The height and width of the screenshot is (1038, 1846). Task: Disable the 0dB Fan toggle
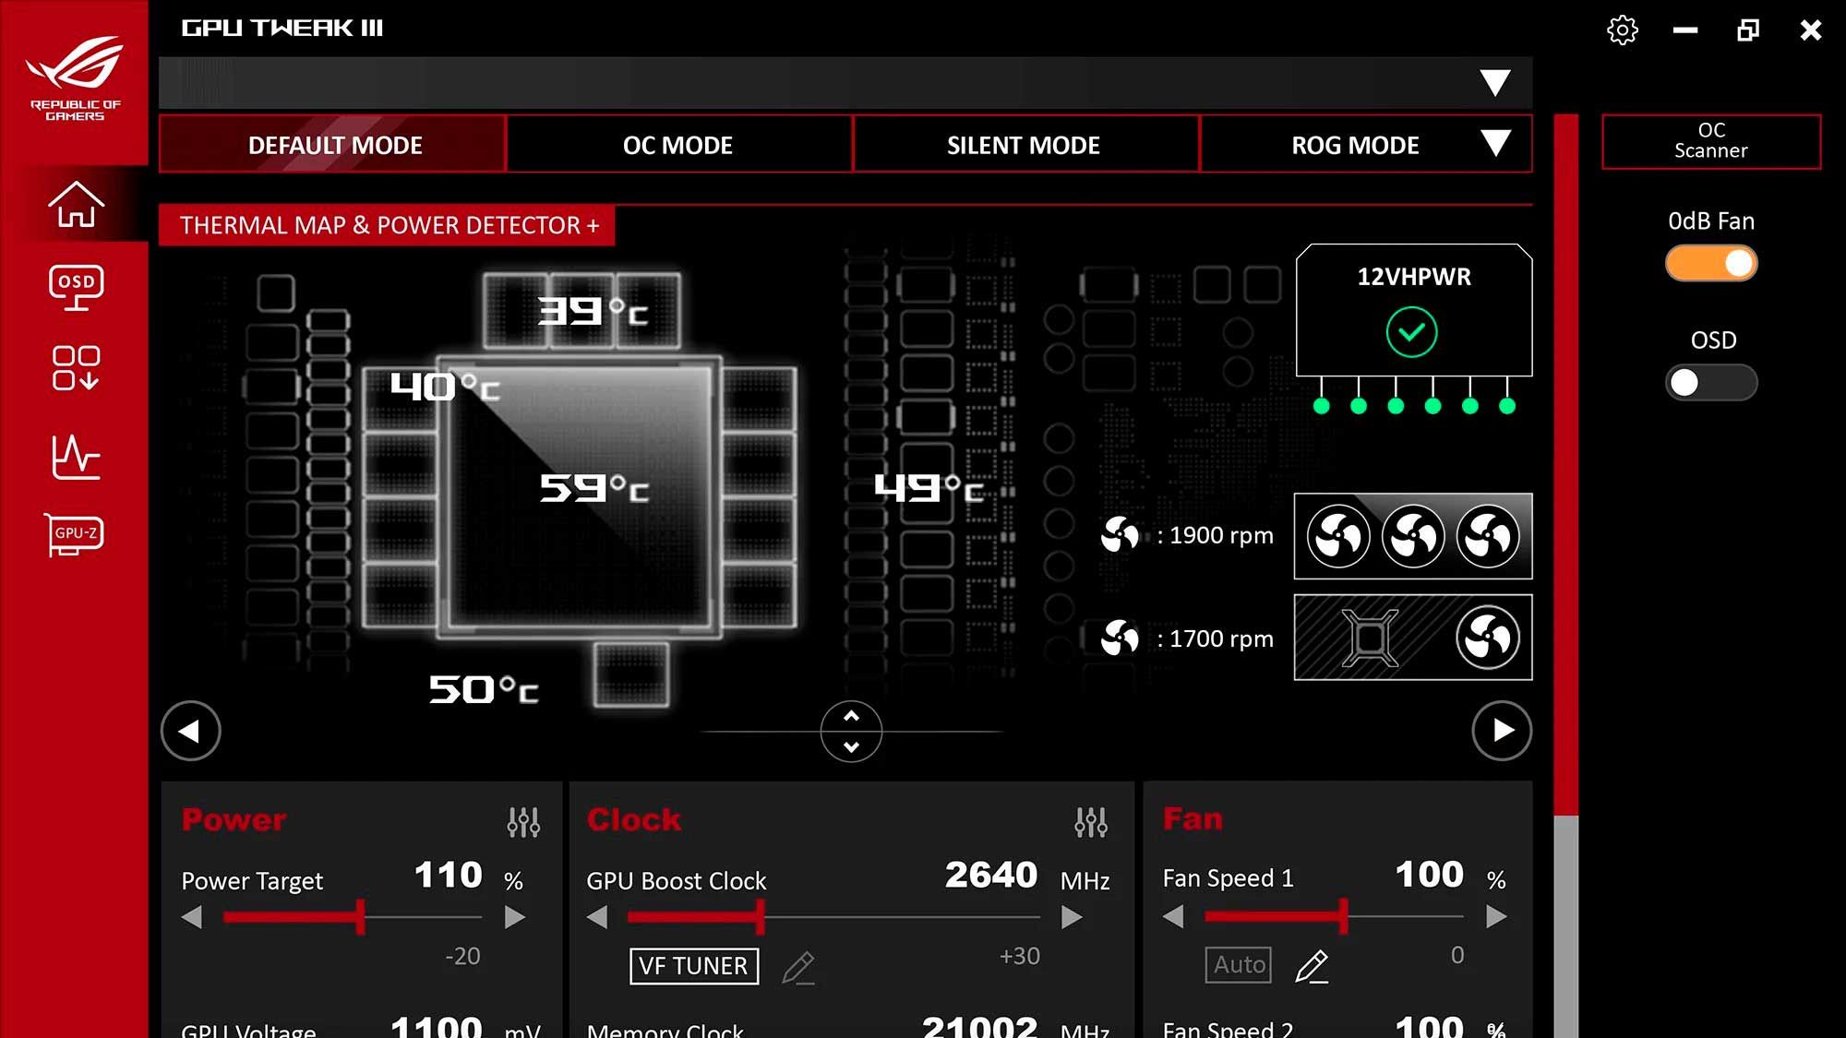[1710, 263]
